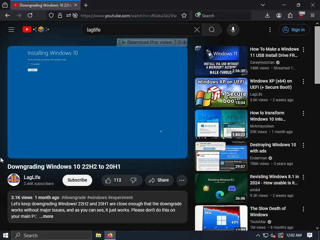Reload the current page

30,16
